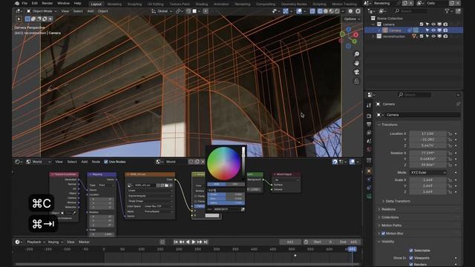Click the auto keying record icon in the timeline
Image resolution: width=475 pixels, height=267 pixels.
pos(163,242)
